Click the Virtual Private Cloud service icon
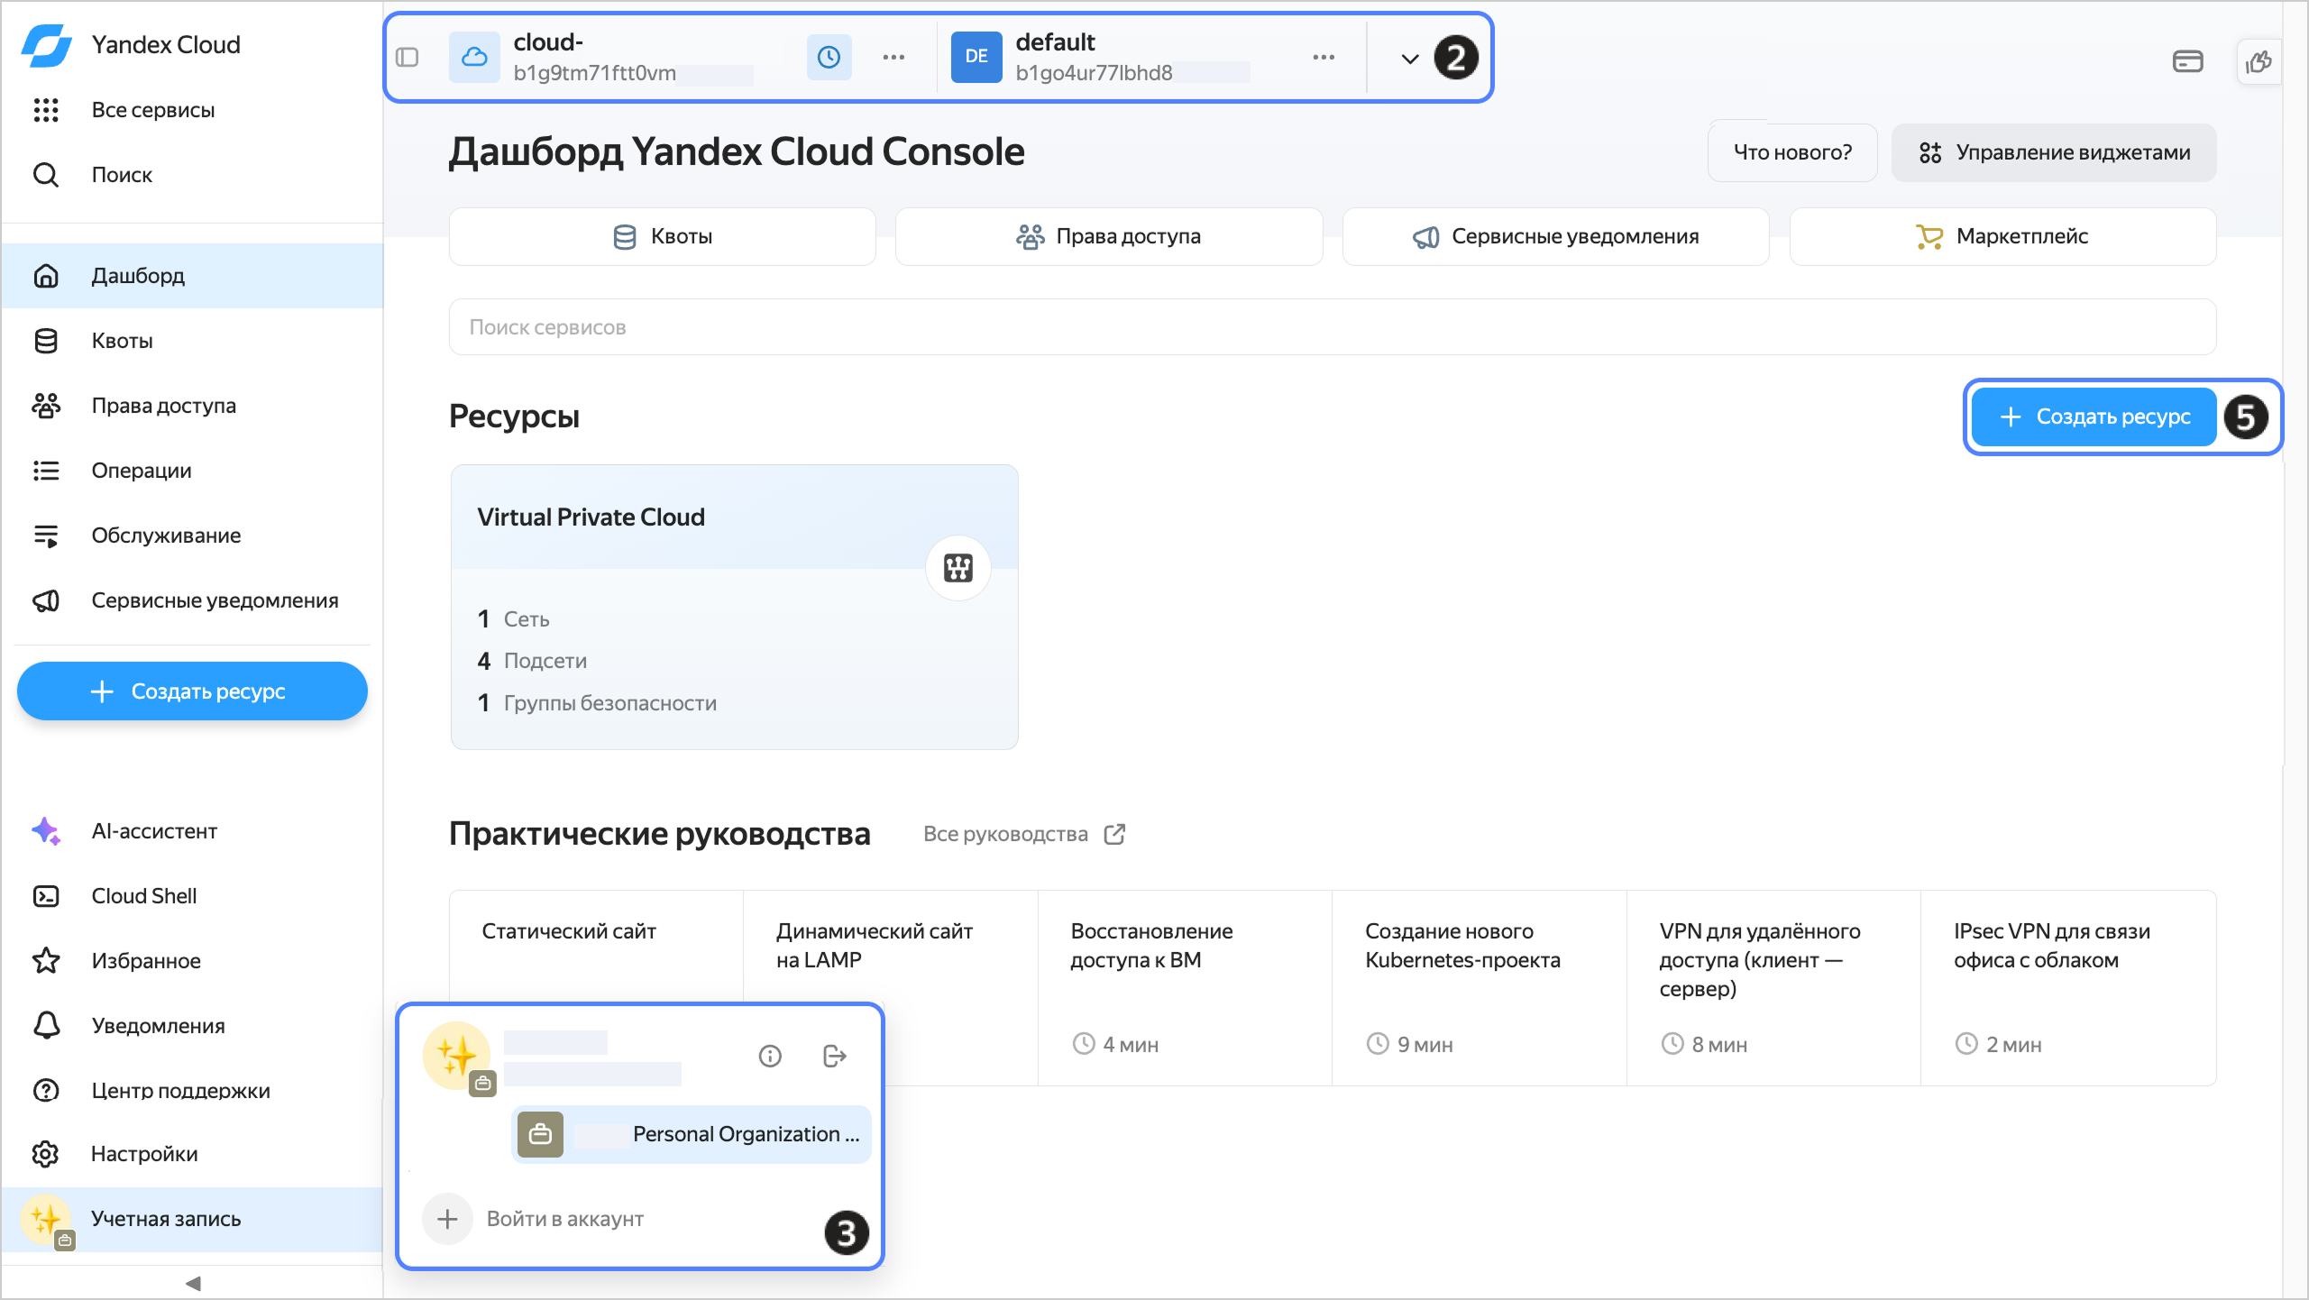Screen dimensions: 2309x1300 (958, 568)
